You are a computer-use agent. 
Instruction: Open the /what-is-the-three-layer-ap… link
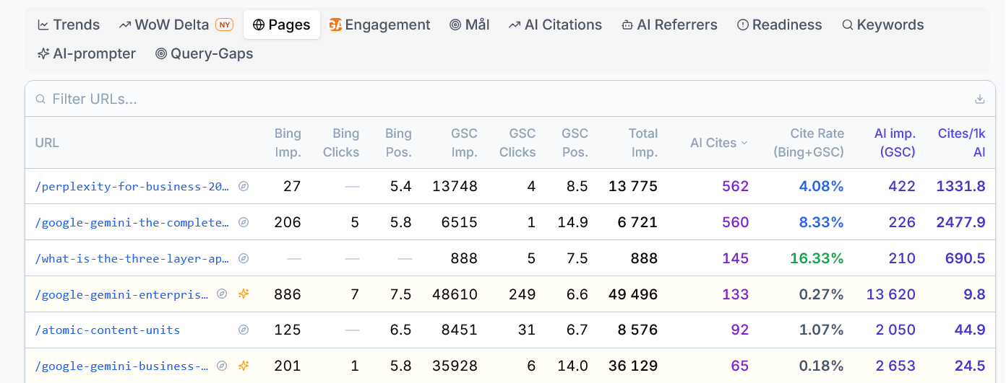(x=132, y=258)
